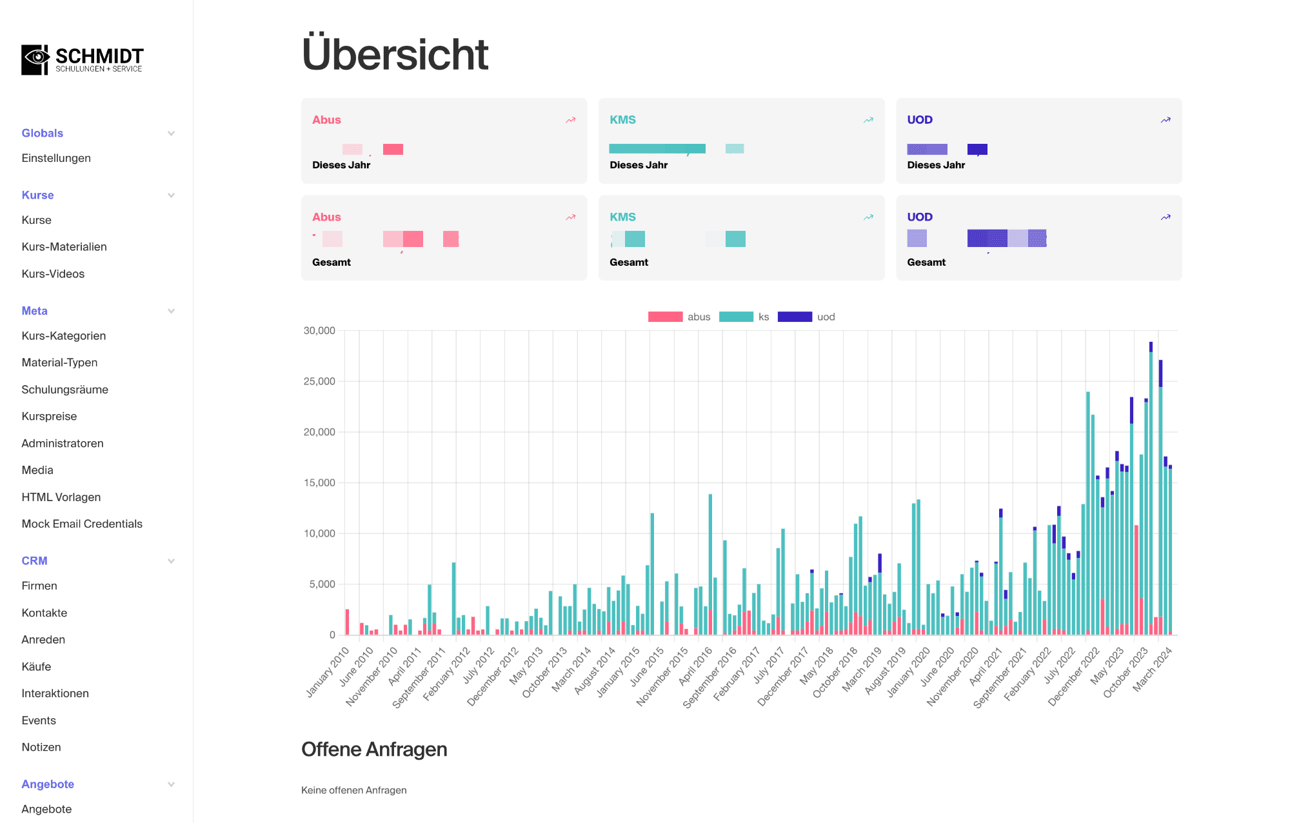Toggle the ks legend filter in chart
Image resolution: width=1290 pixels, height=823 pixels.
[753, 315]
